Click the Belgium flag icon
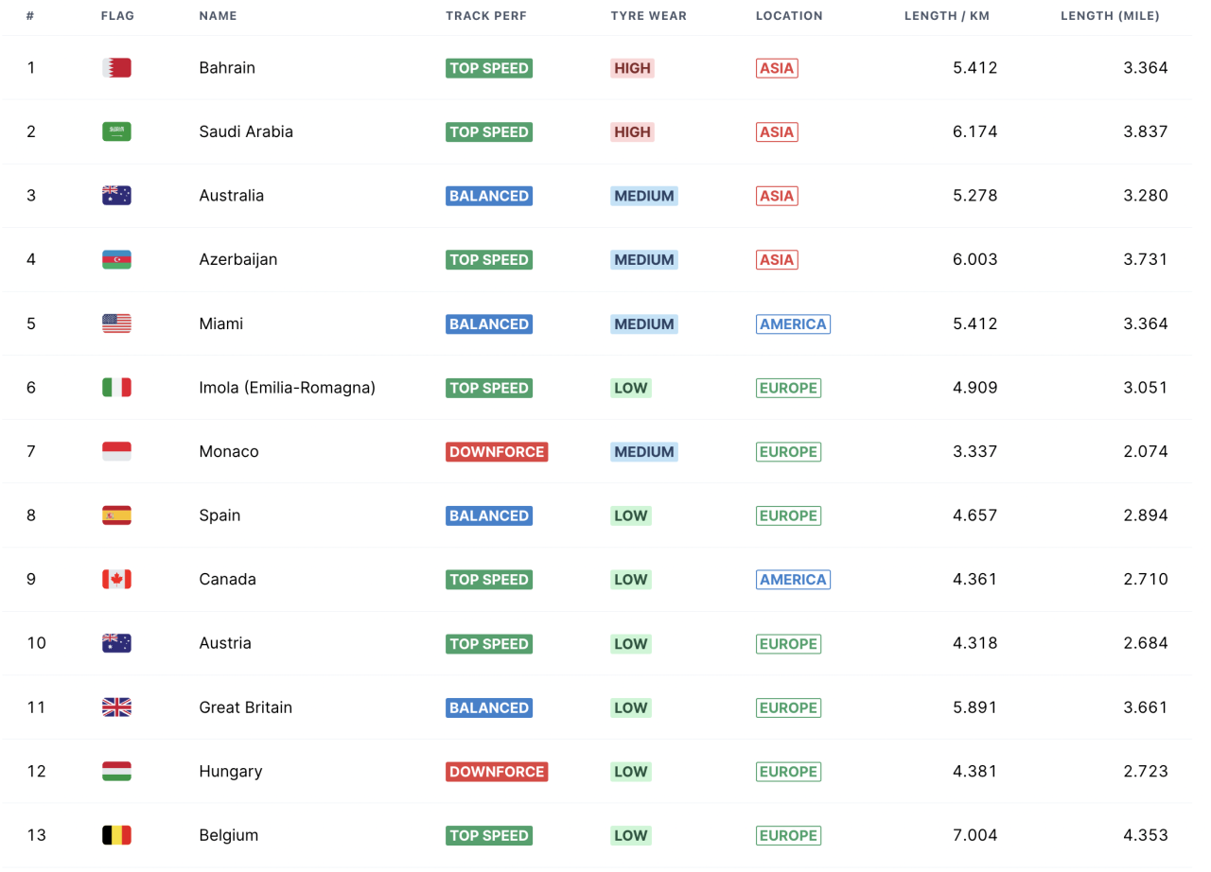Image resolution: width=1211 pixels, height=872 pixels. [x=116, y=835]
